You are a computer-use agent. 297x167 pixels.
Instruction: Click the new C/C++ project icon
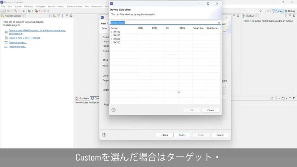[x=6, y=38]
